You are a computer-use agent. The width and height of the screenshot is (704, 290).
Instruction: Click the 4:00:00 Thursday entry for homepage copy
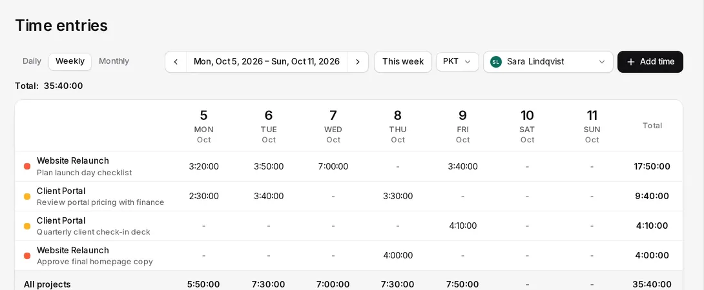398,255
